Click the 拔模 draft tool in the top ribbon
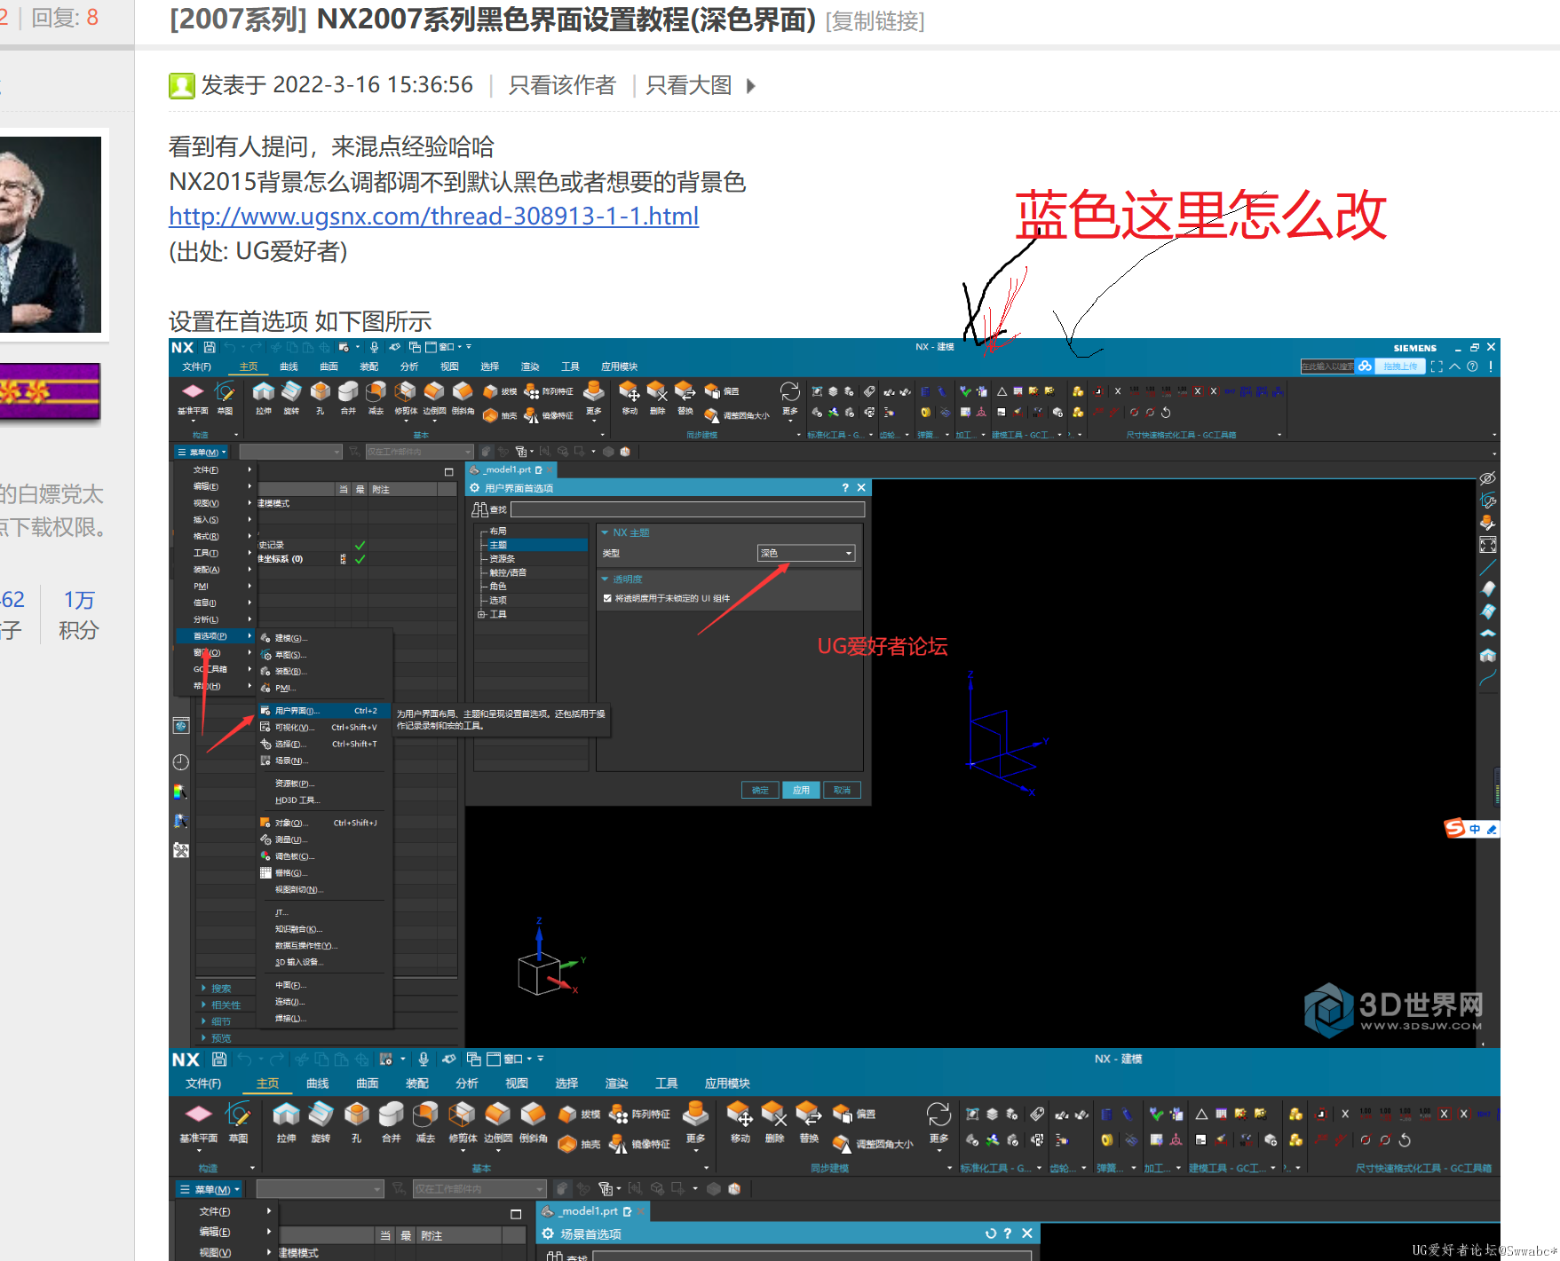The image size is (1560, 1261). tap(500, 391)
